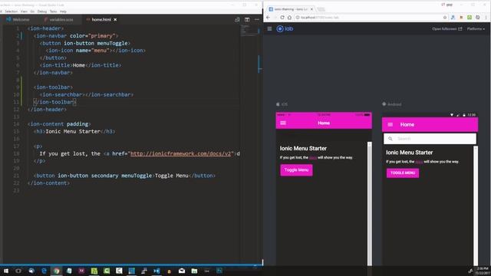Open the View menu in VS Code
The image size is (491, 276).
coord(24,11)
